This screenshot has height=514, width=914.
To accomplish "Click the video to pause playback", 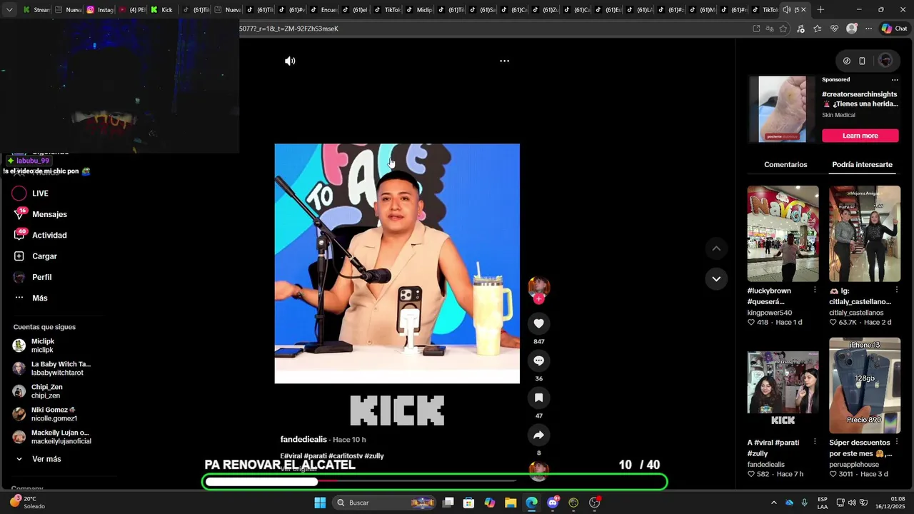I will tap(397, 263).
